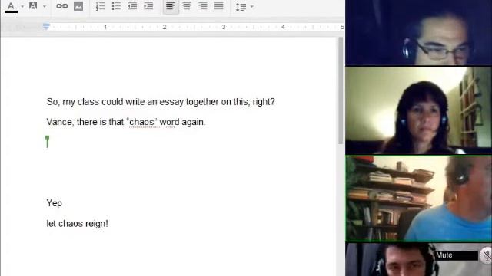This screenshot has height=276, width=492.
Task: Toggle right alignment
Action: tap(203, 6)
